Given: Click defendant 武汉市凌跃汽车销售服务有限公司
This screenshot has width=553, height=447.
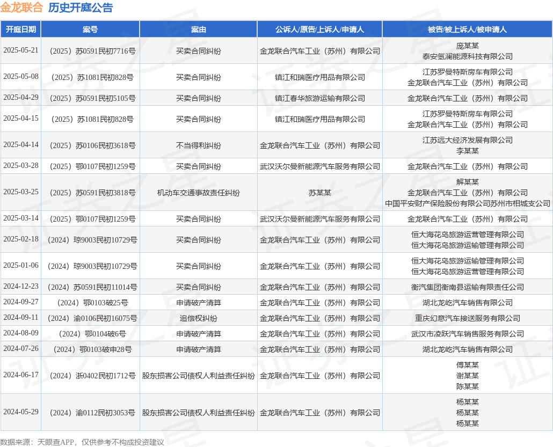Looking at the screenshot, I should coord(467,334).
